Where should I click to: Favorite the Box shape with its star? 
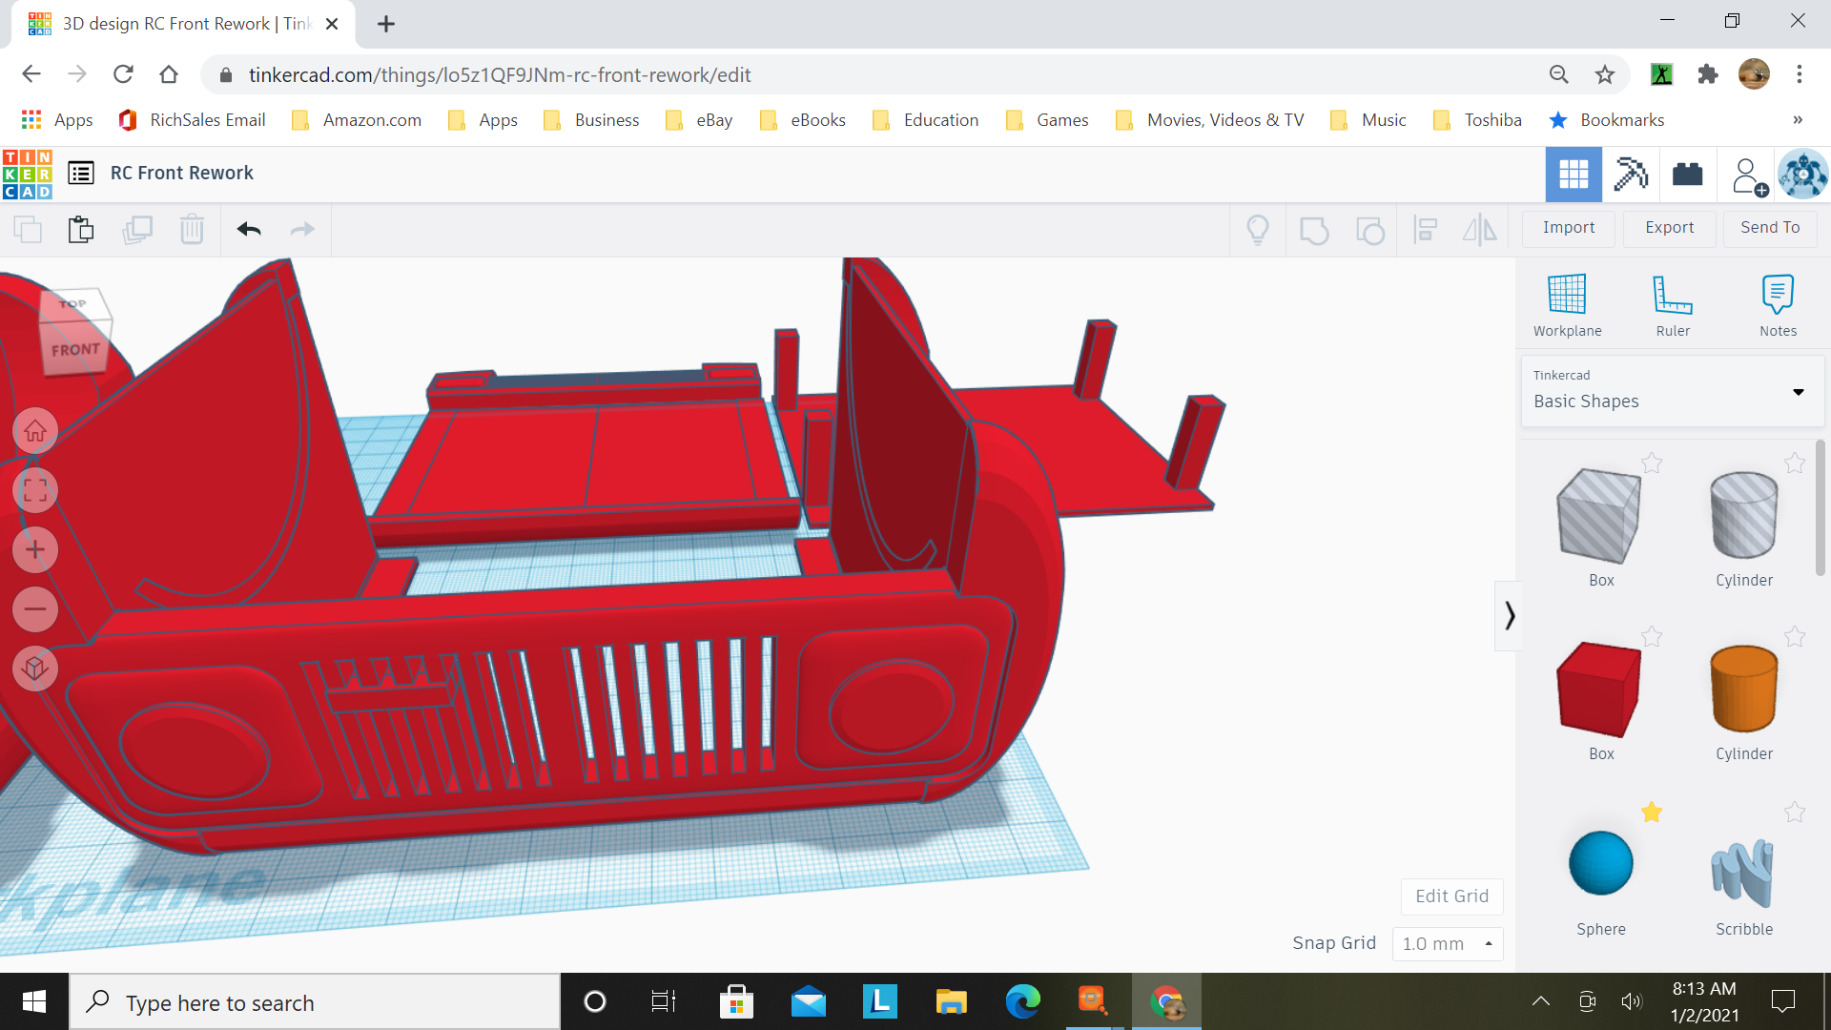[x=1652, y=463]
